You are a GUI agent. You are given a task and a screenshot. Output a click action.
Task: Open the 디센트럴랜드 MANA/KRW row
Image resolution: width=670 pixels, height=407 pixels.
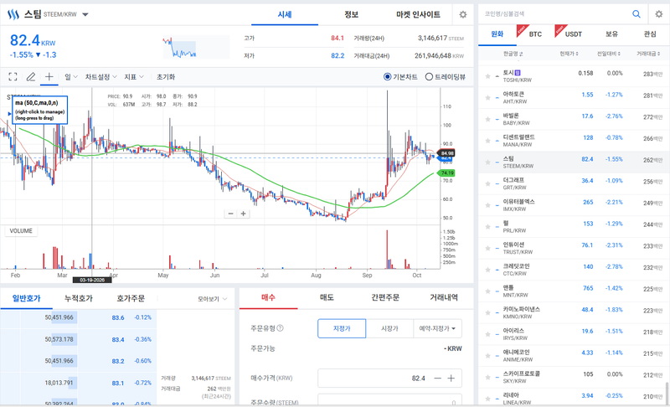[574, 141]
